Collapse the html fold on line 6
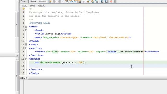 [x=26, y=27]
